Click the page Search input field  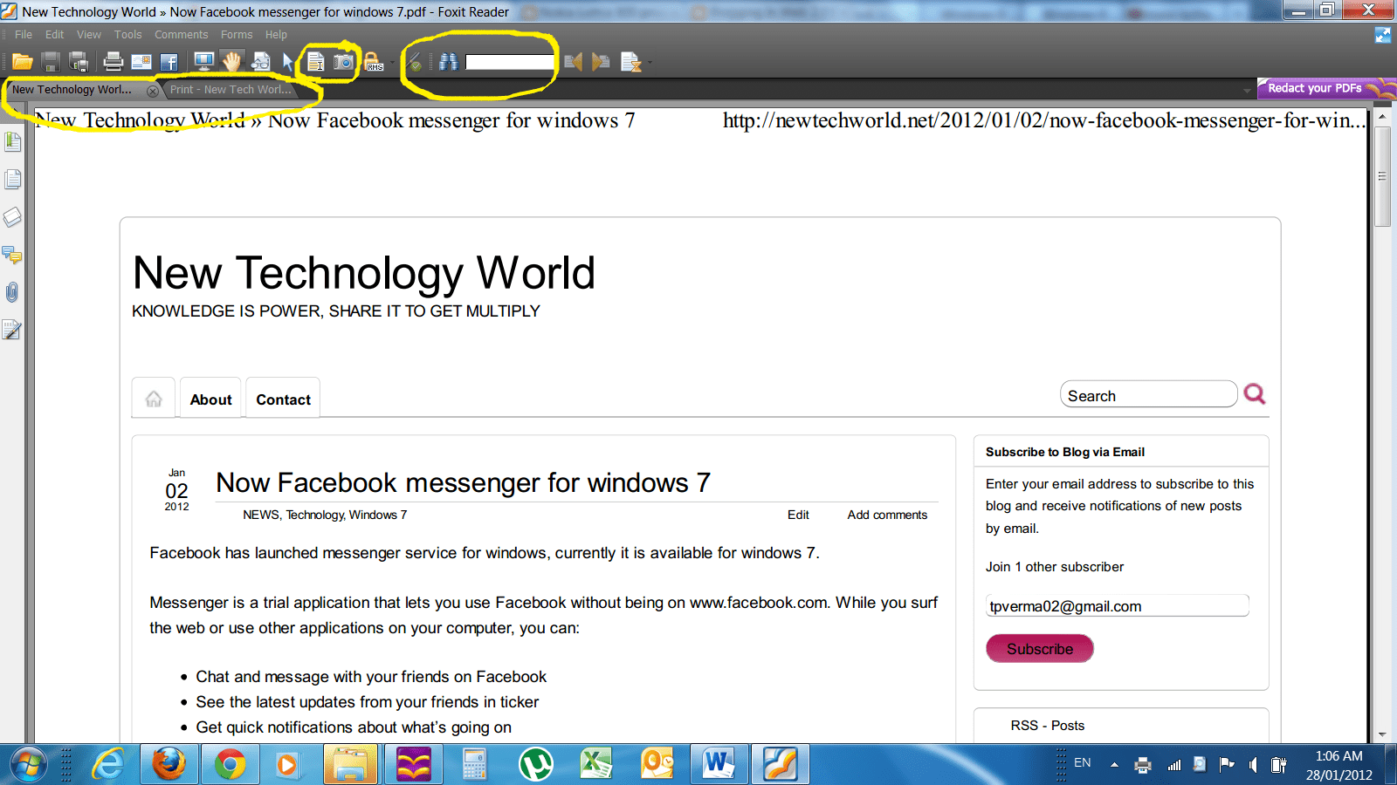click(1148, 395)
